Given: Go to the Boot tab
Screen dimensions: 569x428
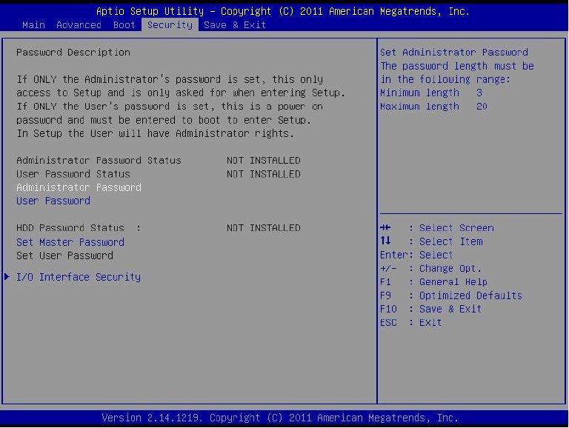Looking at the screenshot, I should [124, 25].
